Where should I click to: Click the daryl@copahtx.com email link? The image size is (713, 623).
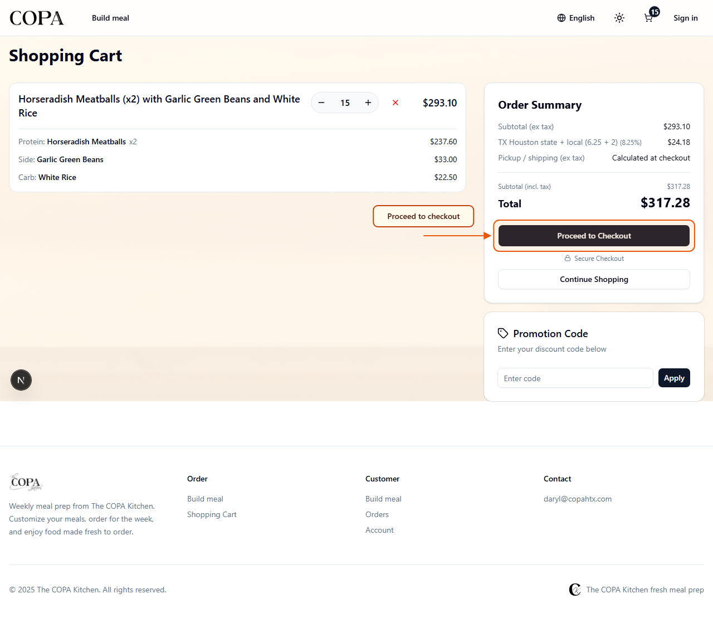tap(578, 499)
